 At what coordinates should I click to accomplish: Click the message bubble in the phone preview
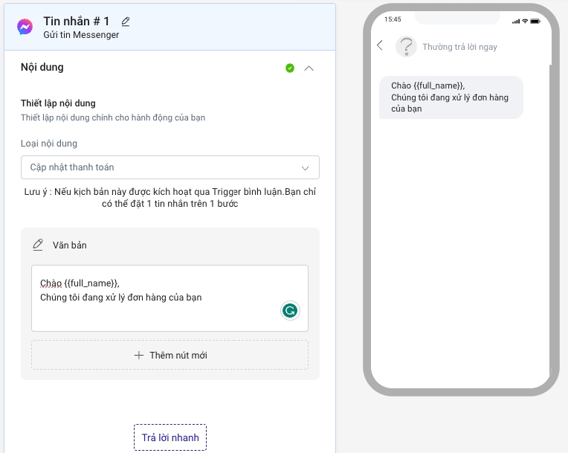(451, 97)
